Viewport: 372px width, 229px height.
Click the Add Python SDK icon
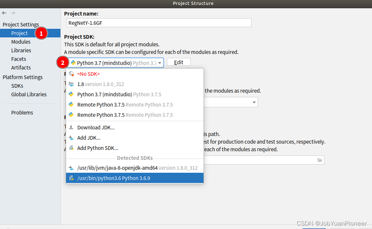[71, 148]
